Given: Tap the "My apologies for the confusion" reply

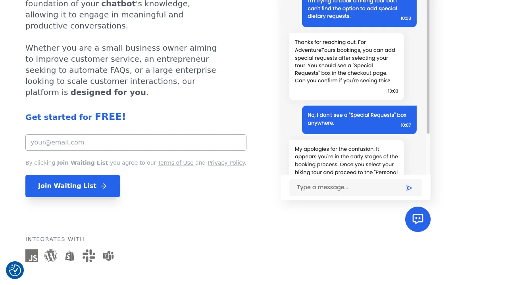Looking at the screenshot, I should [346, 158].
